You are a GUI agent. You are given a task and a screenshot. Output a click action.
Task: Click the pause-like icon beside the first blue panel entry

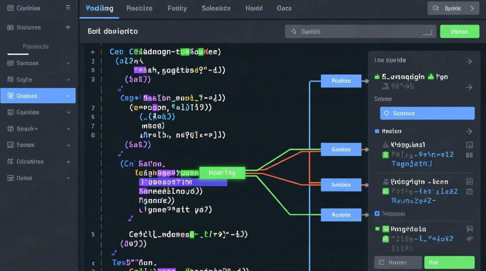(x=469, y=155)
